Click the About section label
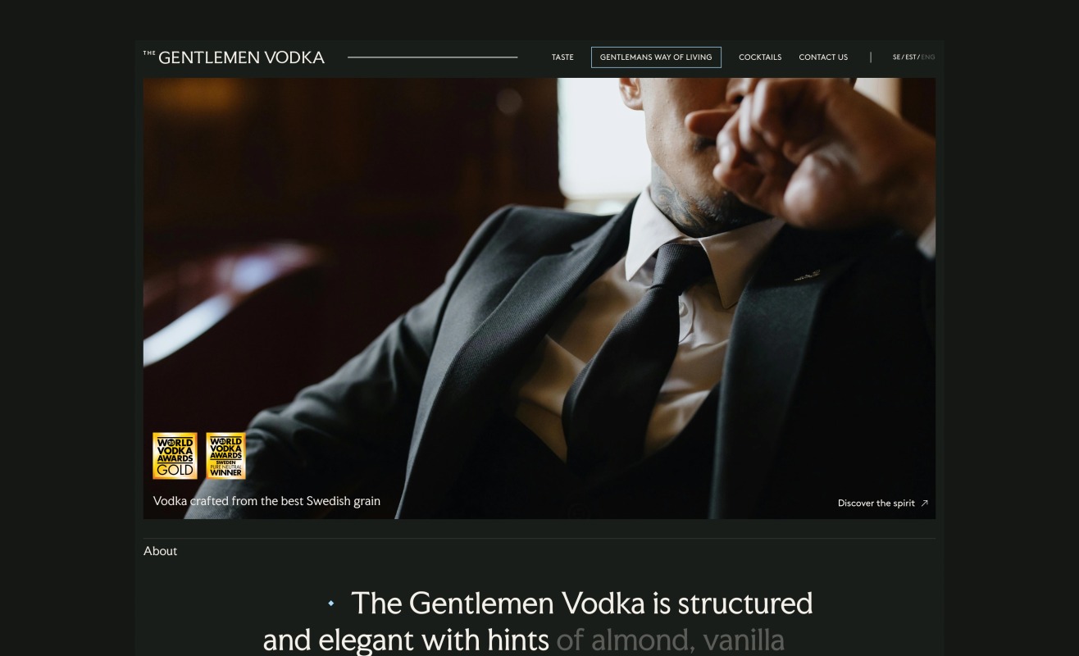1079x656 pixels. pyautogui.click(x=160, y=551)
